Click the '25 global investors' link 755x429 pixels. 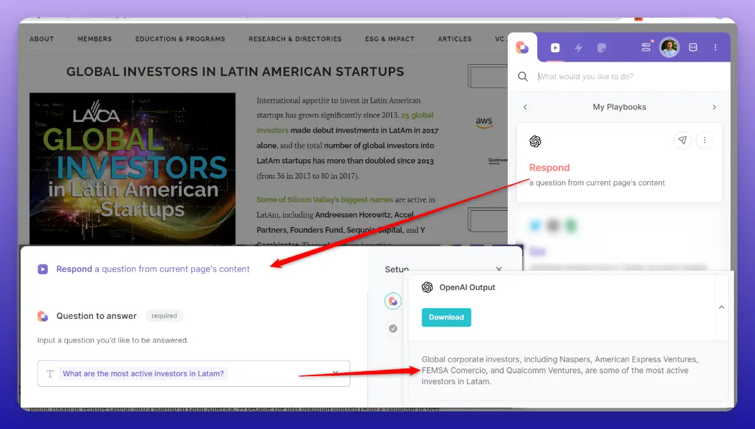pyautogui.click(x=345, y=123)
